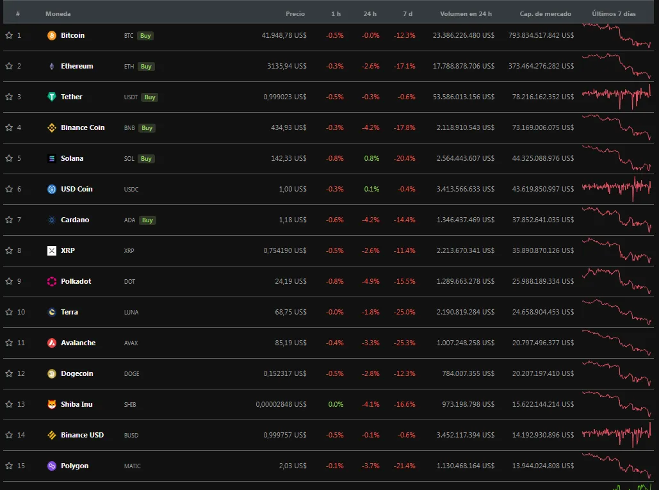Click the -25.3% Avalanche 7d value
The width and height of the screenshot is (659, 490).
click(404, 343)
